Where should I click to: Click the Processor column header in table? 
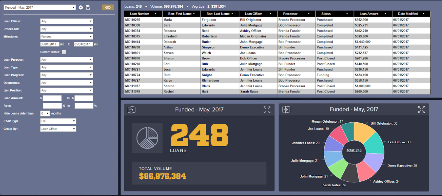click(297, 14)
